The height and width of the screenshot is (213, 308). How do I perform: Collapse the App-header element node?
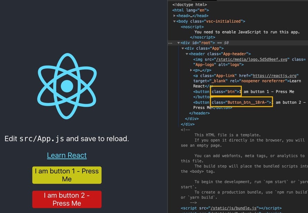(187, 54)
